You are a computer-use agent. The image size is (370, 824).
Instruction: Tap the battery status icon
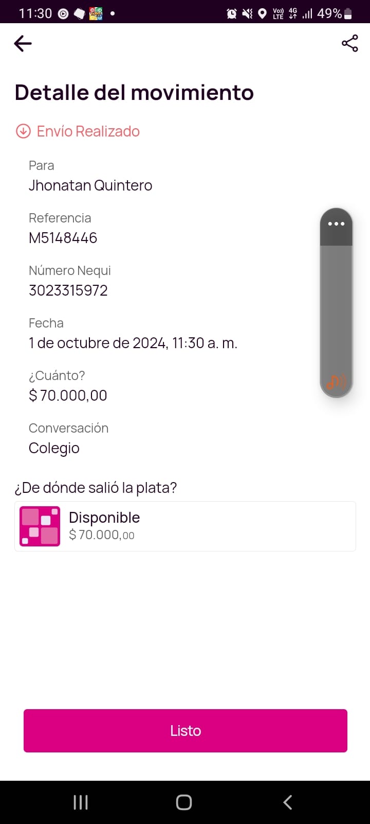tap(348, 13)
